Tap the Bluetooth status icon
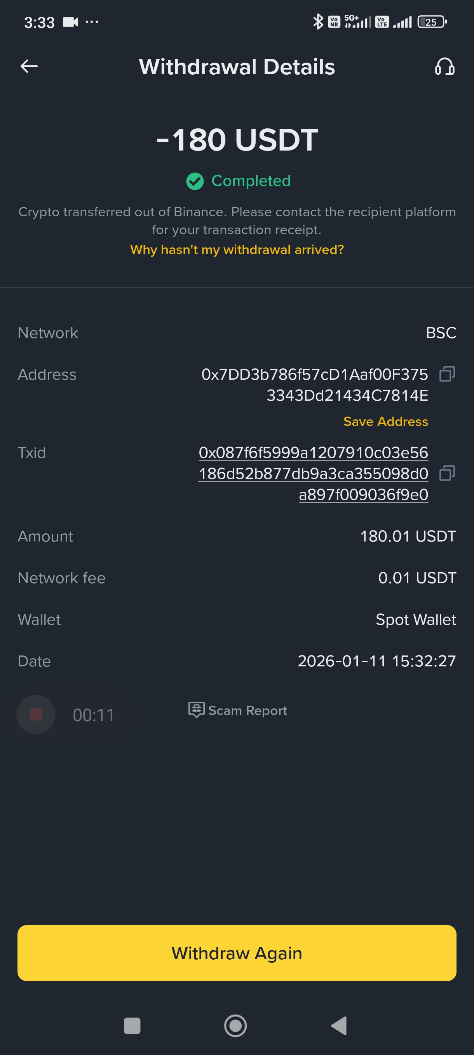 (317, 22)
